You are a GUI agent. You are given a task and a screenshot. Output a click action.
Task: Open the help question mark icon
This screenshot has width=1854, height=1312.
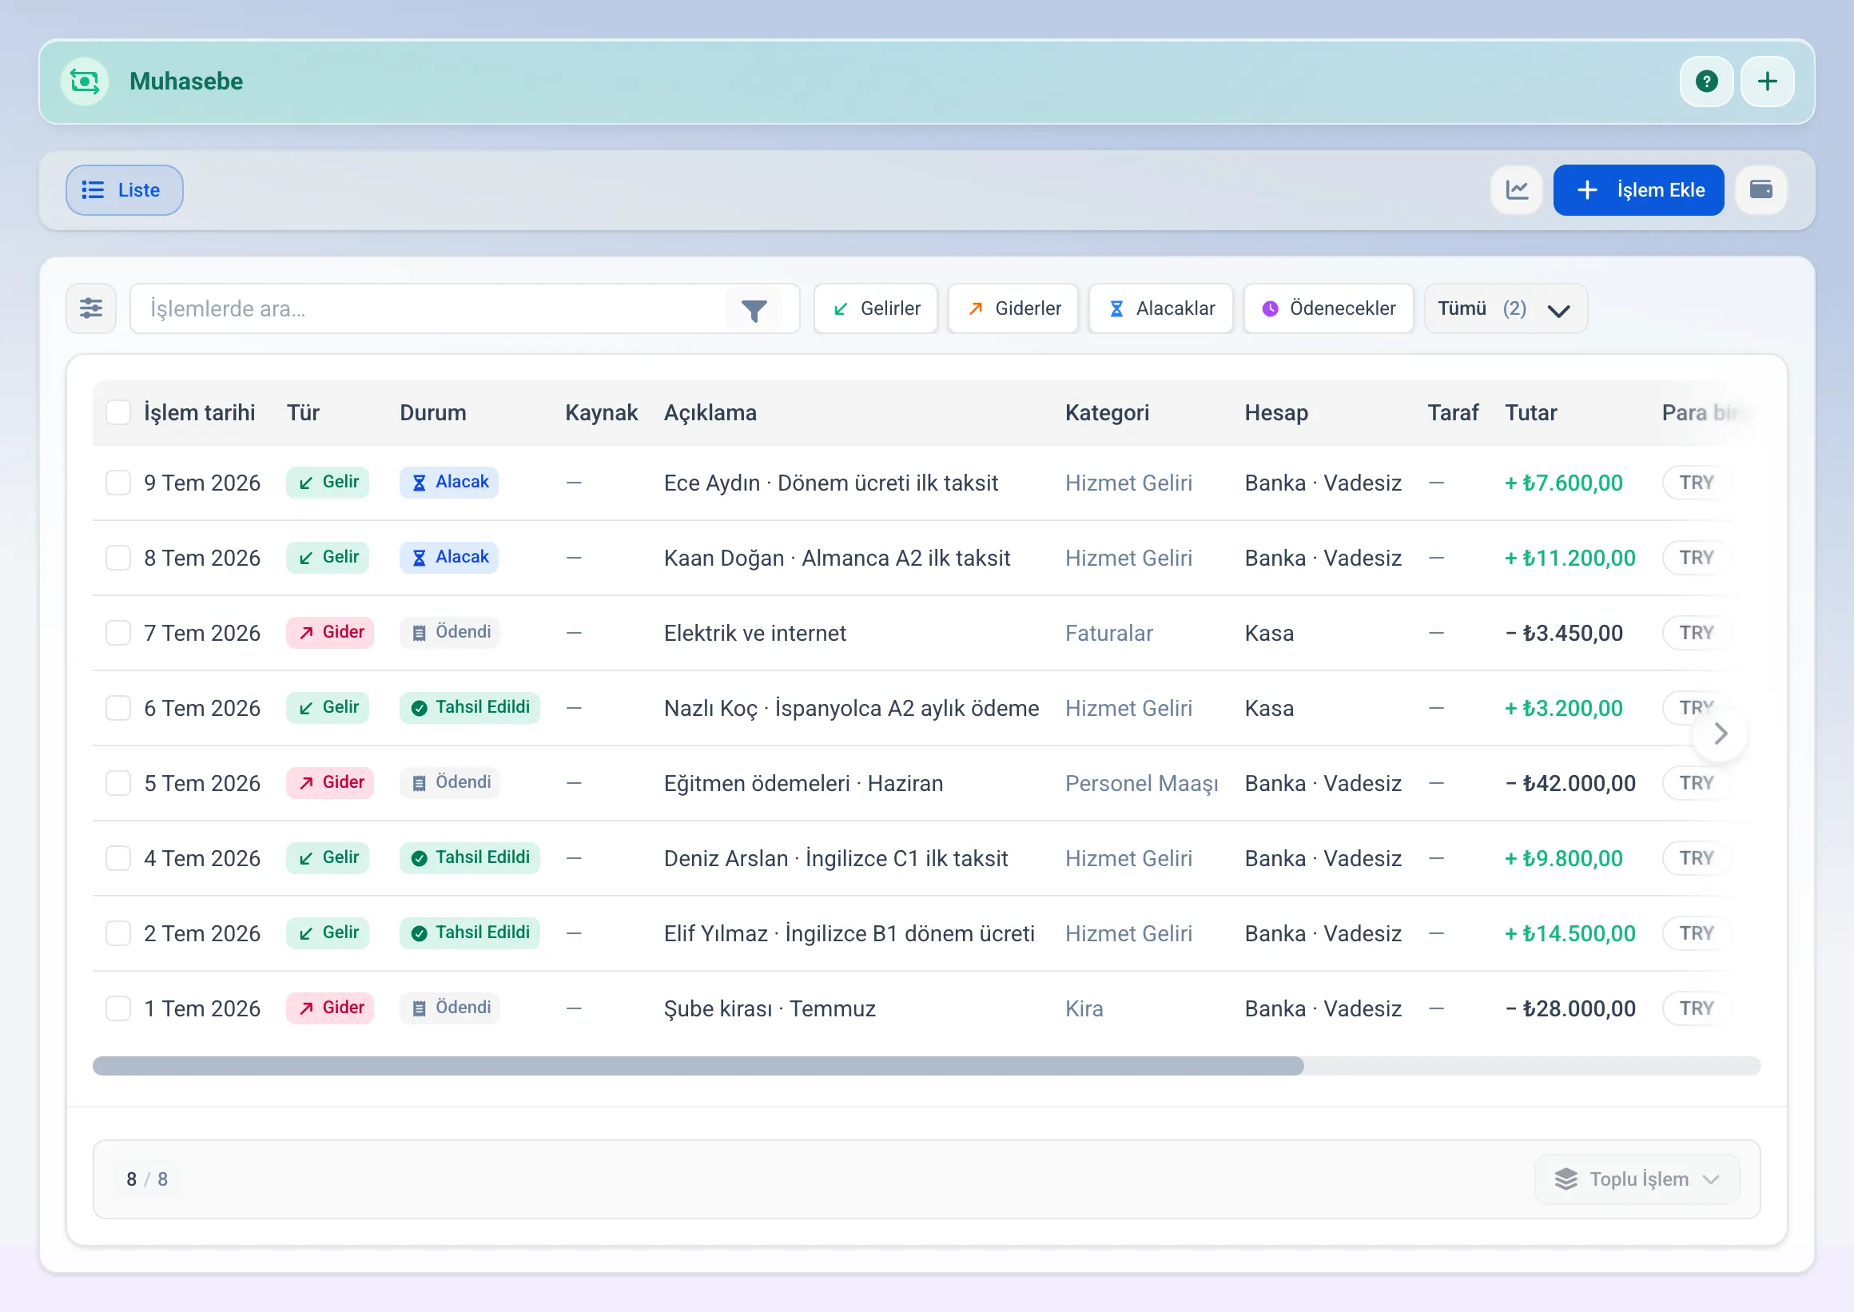click(x=1706, y=82)
